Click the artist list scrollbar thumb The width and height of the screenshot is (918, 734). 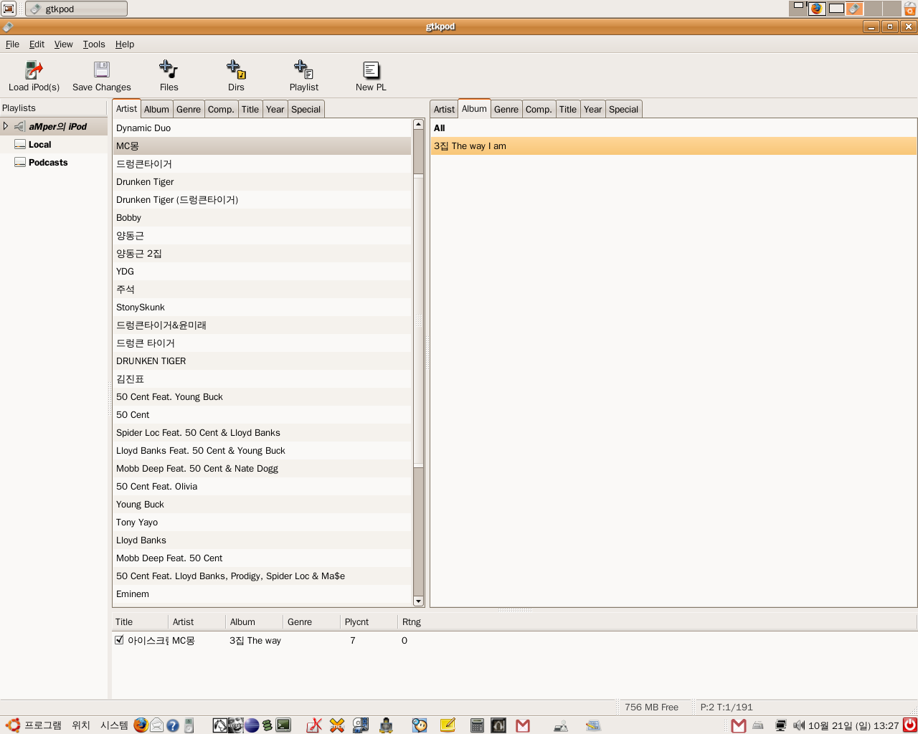418,320
